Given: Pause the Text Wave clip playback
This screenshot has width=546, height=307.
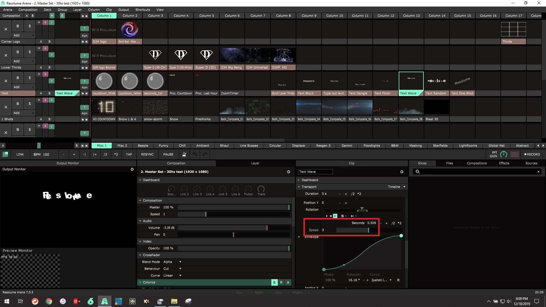Looking at the screenshot, I should pos(331,216).
